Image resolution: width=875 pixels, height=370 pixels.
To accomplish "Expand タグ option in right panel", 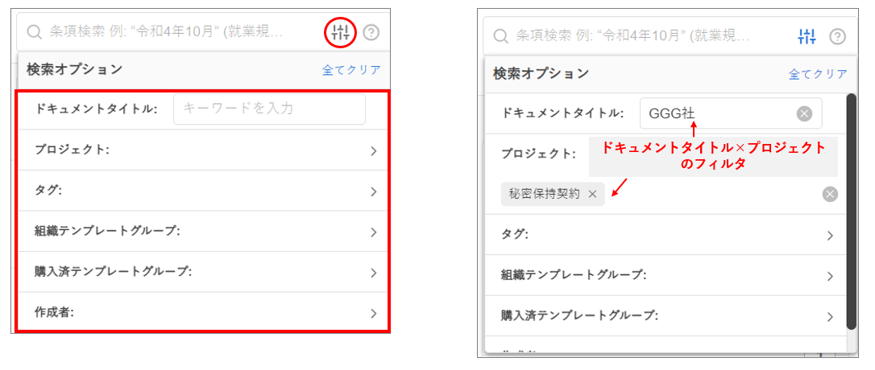I will (x=830, y=235).
